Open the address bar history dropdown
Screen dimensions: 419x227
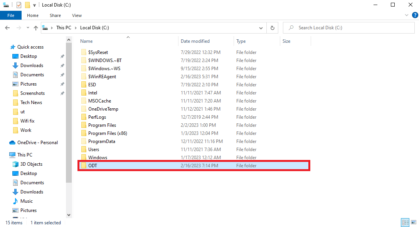click(261, 28)
